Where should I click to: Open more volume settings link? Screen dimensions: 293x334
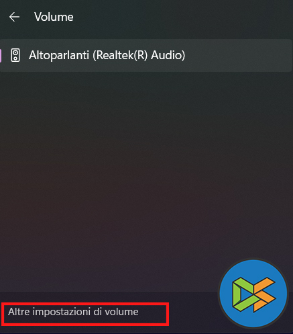[x=73, y=312]
